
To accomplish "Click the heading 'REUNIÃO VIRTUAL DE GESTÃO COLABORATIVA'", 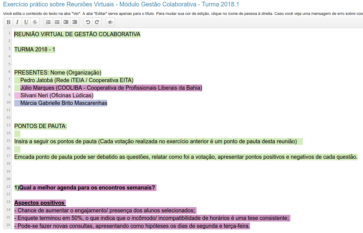I will tap(77, 34).
